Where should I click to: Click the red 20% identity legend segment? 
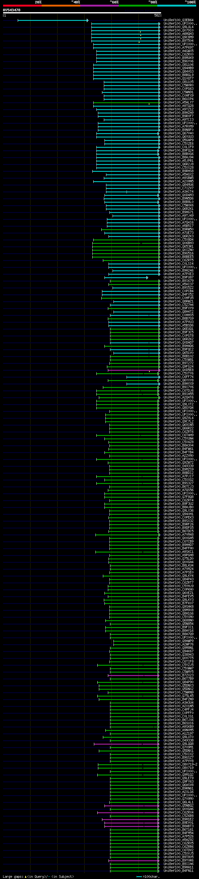(22, 6)
